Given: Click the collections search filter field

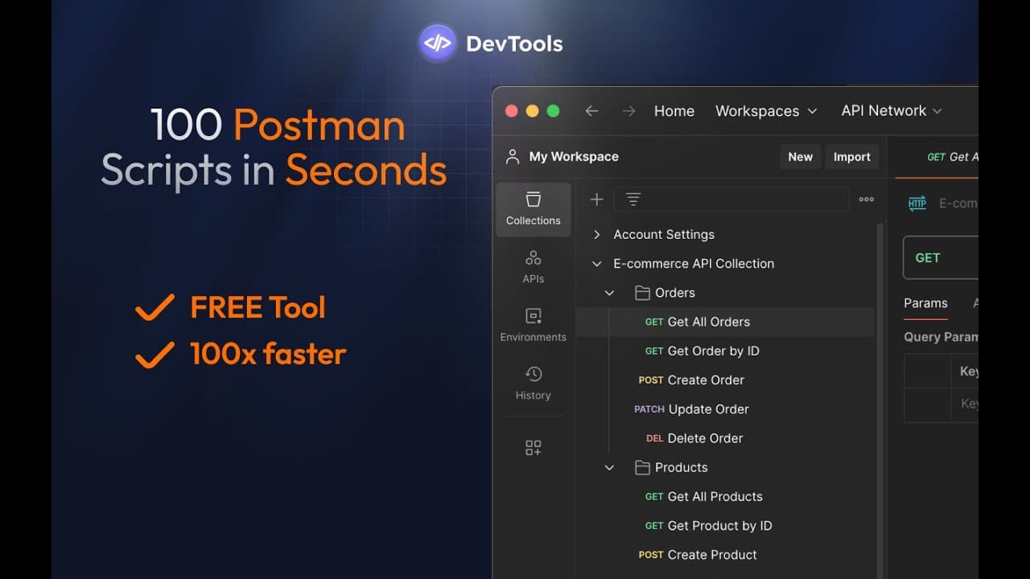Looking at the screenshot, I should [x=731, y=199].
